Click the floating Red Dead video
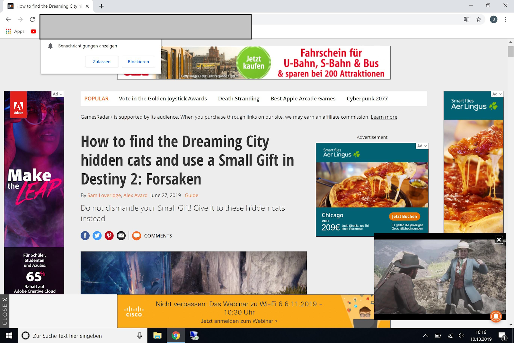514x343 pixels. 440,276
